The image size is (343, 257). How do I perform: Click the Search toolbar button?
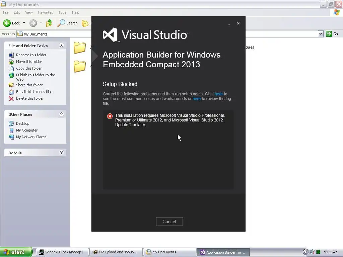68,23
